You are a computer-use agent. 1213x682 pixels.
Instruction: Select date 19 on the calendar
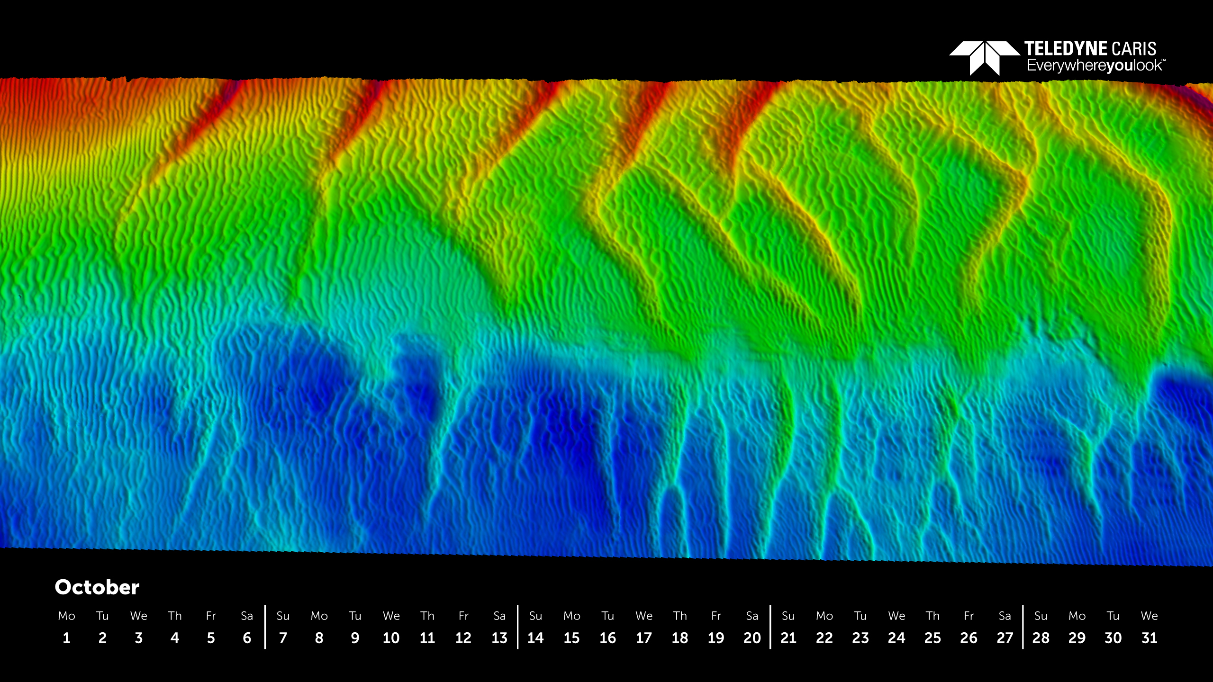click(716, 638)
